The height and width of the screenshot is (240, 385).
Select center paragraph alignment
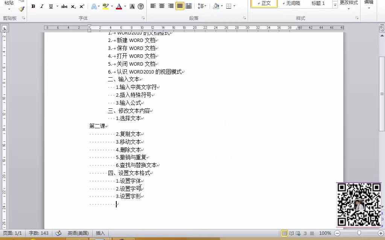point(162,6)
